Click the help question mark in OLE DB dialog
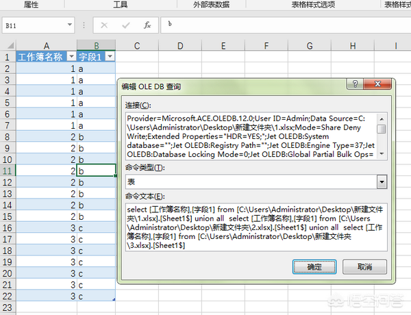 [x=355, y=84]
